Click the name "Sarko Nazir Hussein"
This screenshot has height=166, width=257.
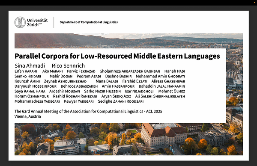point(102,91)
